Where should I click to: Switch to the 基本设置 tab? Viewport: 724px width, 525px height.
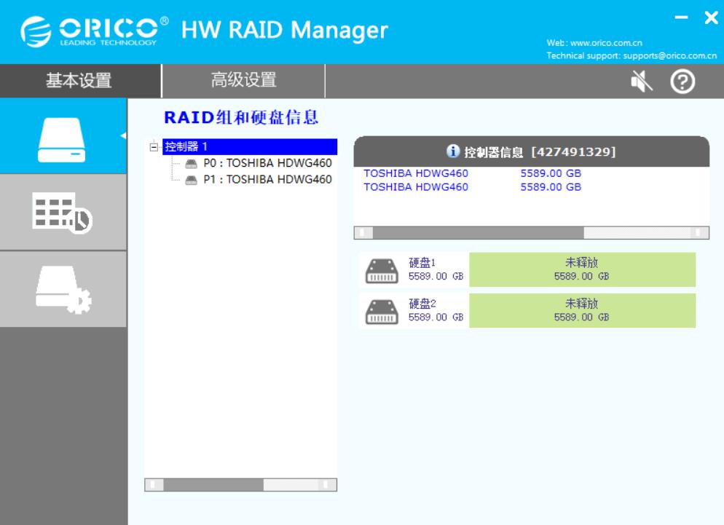tap(79, 80)
